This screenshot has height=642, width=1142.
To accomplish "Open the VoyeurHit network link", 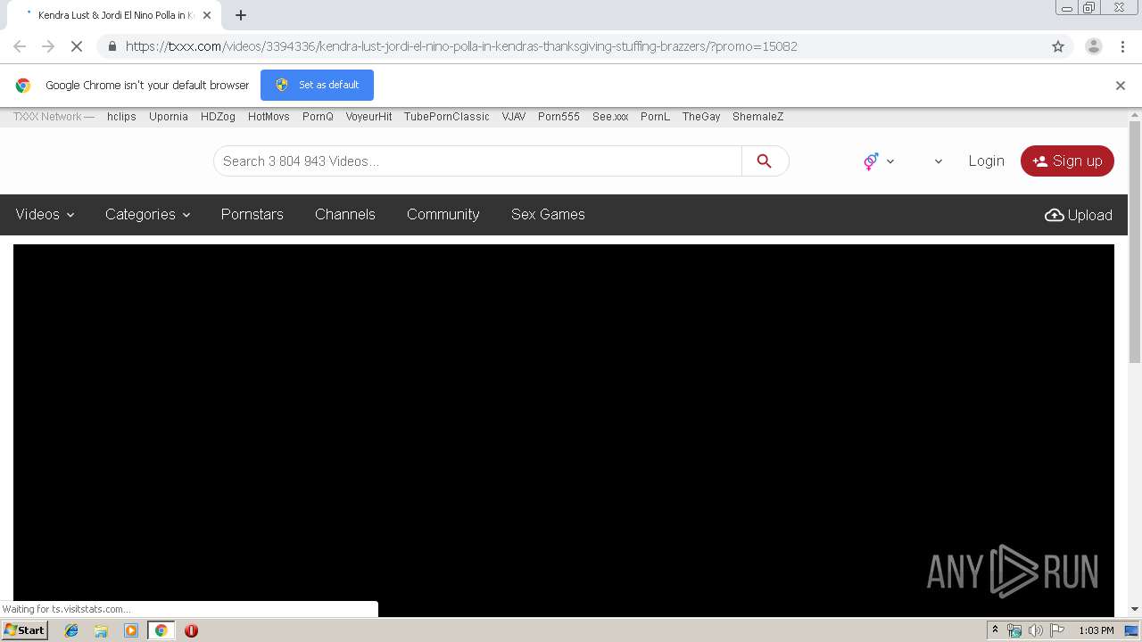I will (369, 117).
